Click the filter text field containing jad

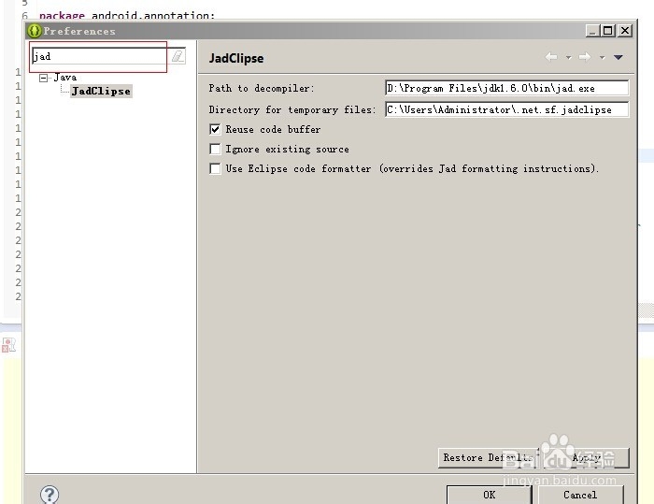pos(100,56)
